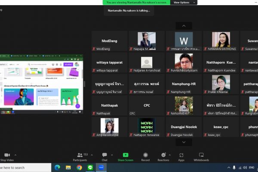Select the Natthapak participant tile
The width and height of the screenshot is (258, 172).
[x=109, y=105]
